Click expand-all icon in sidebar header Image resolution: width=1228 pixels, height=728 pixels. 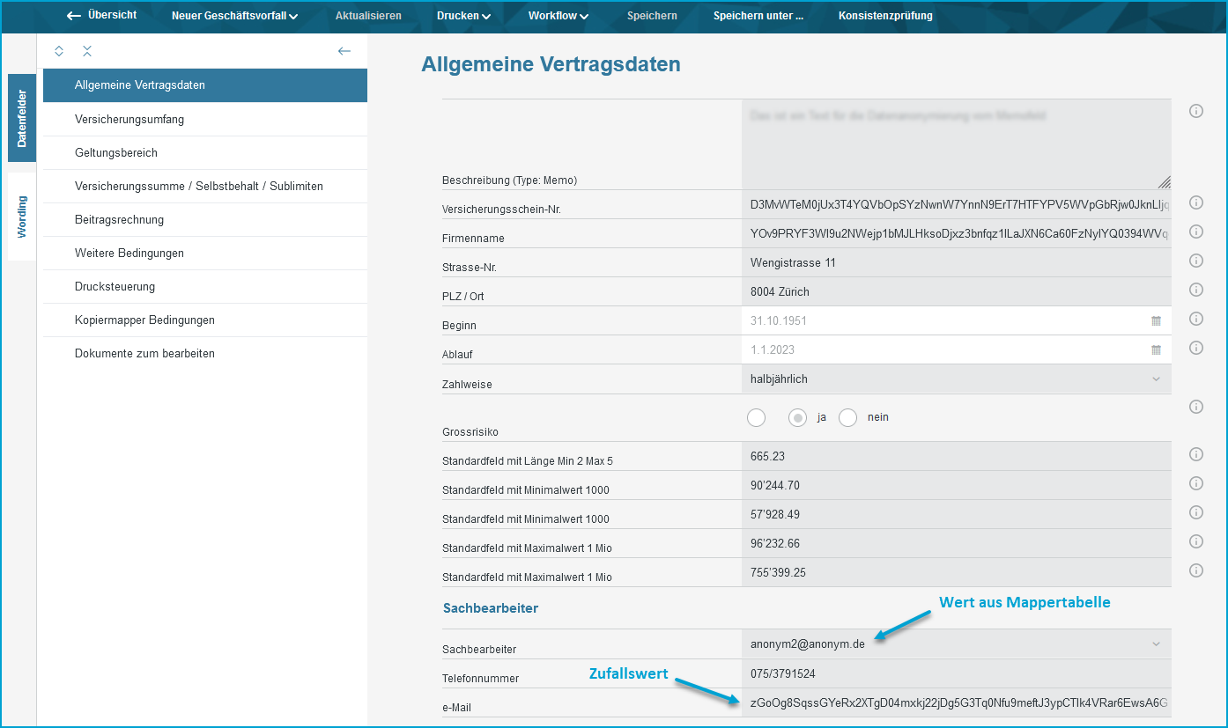(59, 51)
